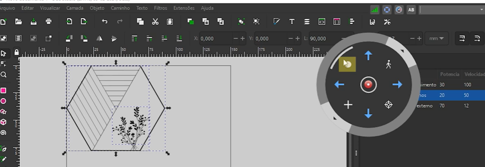The image size is (485, 167).
Task: Open the mm units dropdown
Action: point(436,39)
